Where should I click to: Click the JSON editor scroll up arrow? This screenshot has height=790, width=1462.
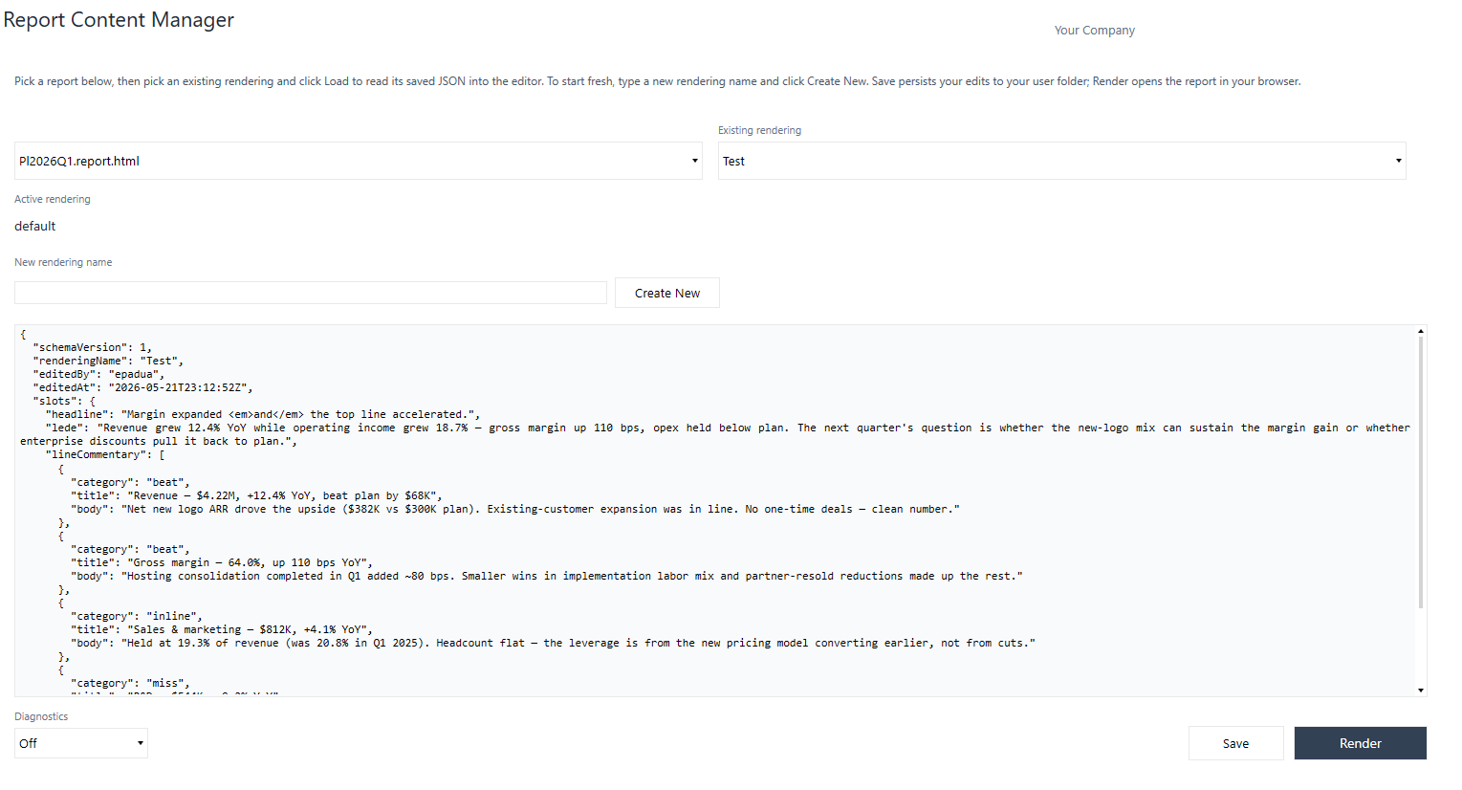click(x=1421, y=331)
